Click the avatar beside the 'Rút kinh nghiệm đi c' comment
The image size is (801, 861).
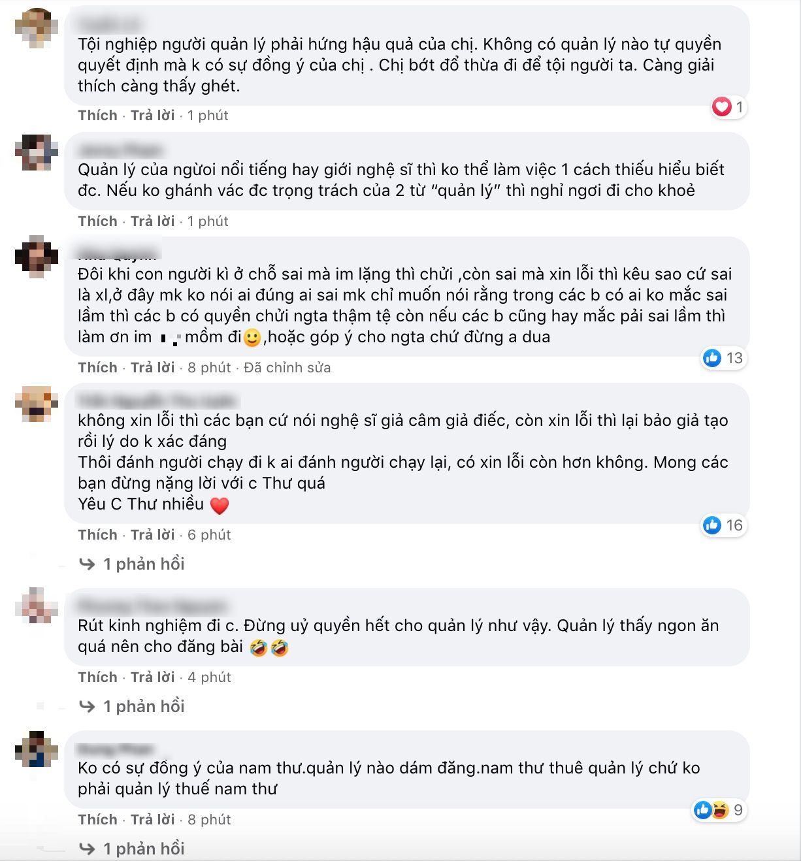tap(37, 605)
